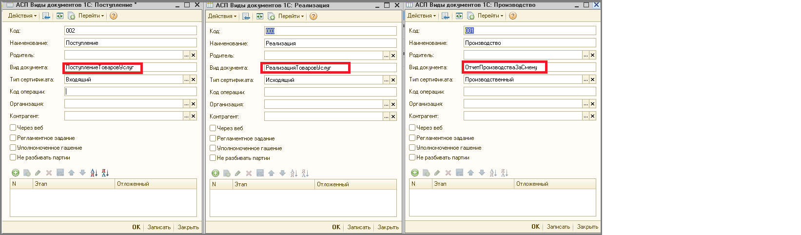Image resolution: width=801 pixels, height=235 pixels.
Task: Click the green add-row icon in Поступление window
Action: click(x=16, y=173)
